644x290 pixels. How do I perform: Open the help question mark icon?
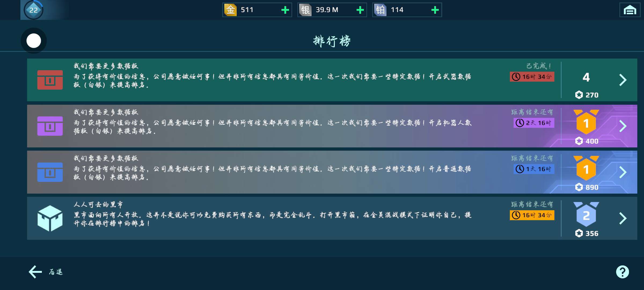click(x=622, y=272)
